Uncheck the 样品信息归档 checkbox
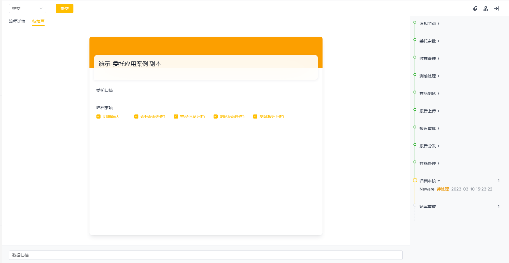 tap(176, 117)
